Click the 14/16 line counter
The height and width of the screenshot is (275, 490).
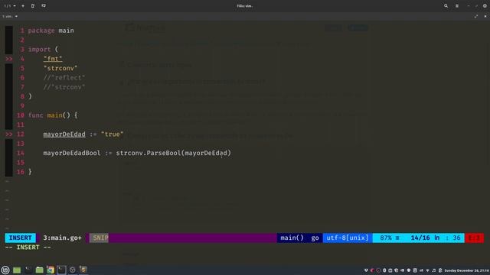point(420,238)
